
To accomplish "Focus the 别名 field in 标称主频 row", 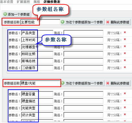I will click(x=83, y=54).
